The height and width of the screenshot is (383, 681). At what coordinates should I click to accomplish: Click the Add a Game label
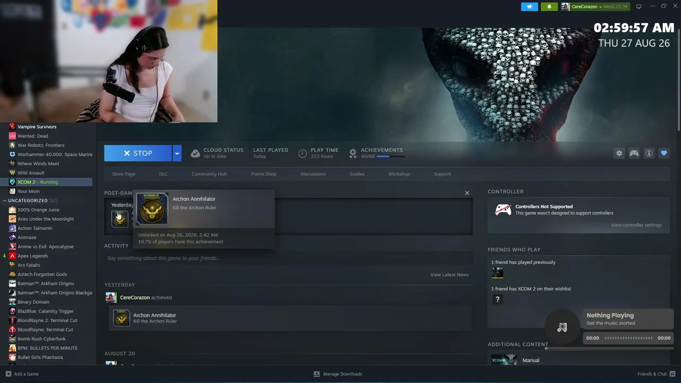coord(26,374)
